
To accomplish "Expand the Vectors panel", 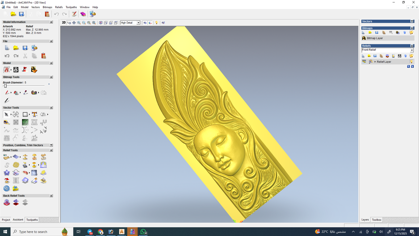I will click(412, 21).
